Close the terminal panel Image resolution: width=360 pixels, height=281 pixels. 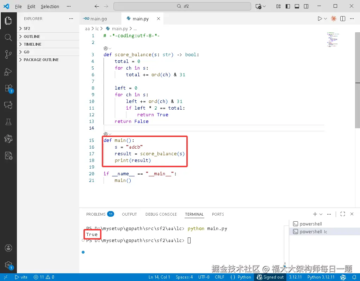(x=352, y=214)
